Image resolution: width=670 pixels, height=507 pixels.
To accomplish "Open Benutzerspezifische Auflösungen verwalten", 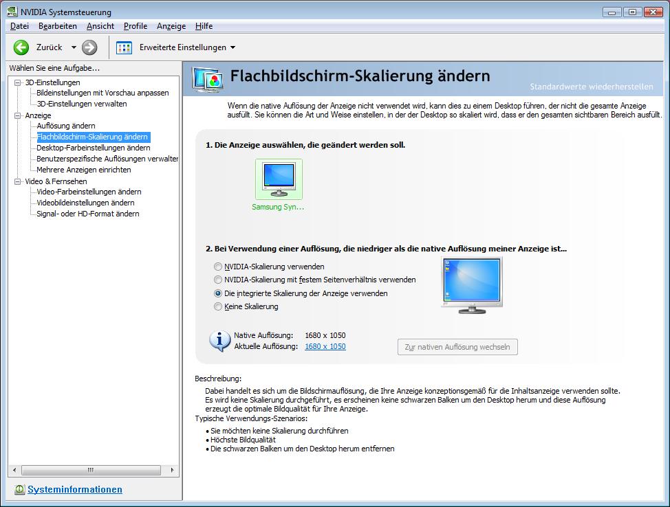I will 107,159.
